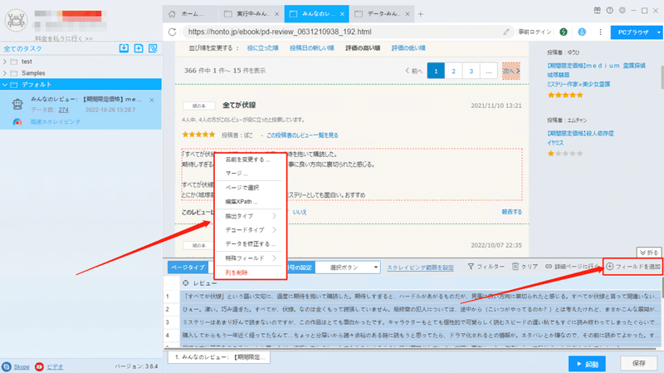Click スクレイピング範囲を設定 link
Image resolution: width=664 pixels, height=373 pixels.
420,267
